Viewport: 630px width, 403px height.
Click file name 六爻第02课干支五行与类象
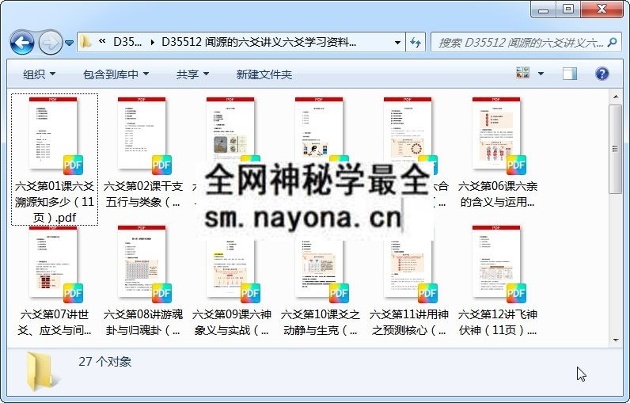pos(143,194)
